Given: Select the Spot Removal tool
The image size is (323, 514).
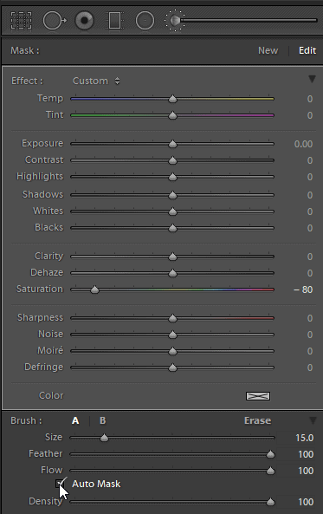Looking at the screenshot, I should pyautogui.click(x=55, y=20).
